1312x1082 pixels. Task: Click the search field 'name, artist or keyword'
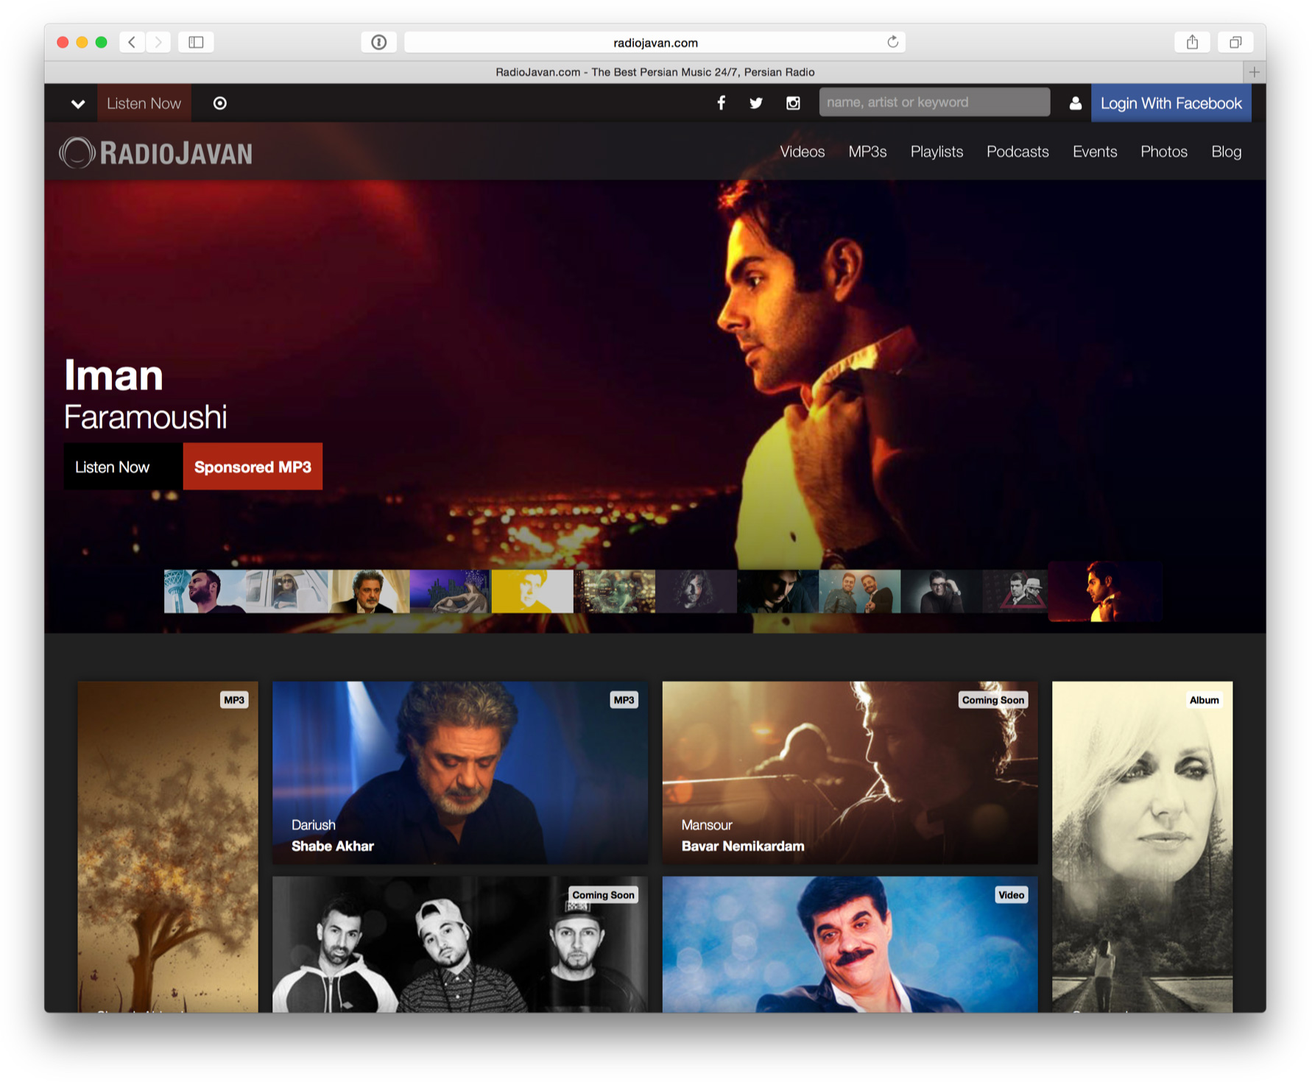(x=934, y=102)
